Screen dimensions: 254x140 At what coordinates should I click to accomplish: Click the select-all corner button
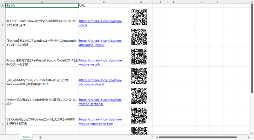click(3, 2)
